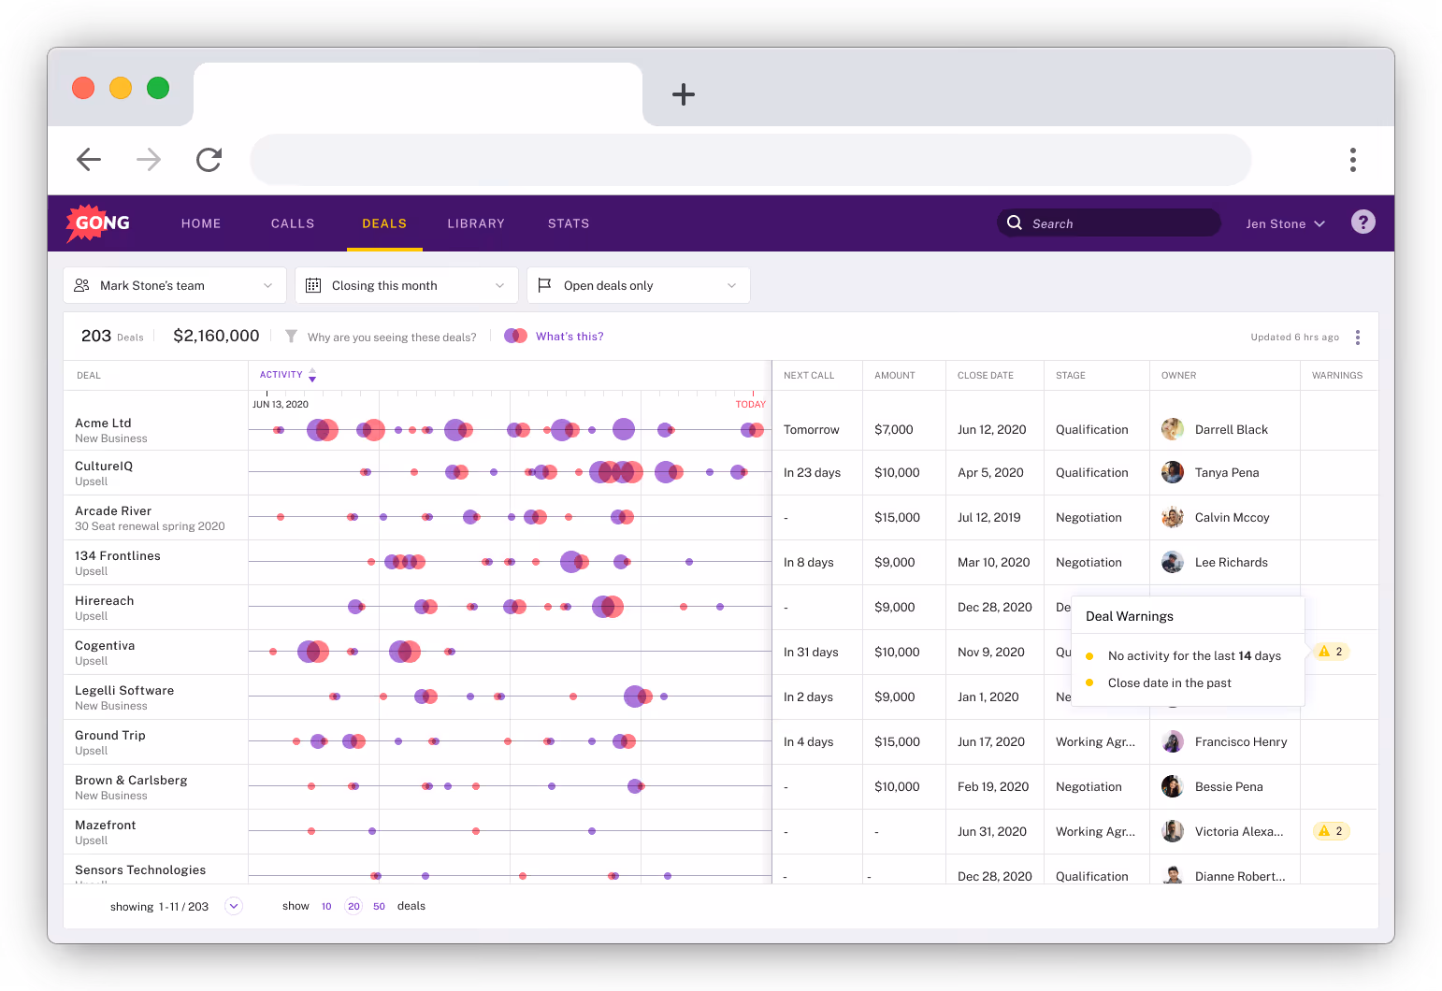Click the calendar icon in the date filter
1442x991 pixels.
pyautogui.click(x=314, y=285)
